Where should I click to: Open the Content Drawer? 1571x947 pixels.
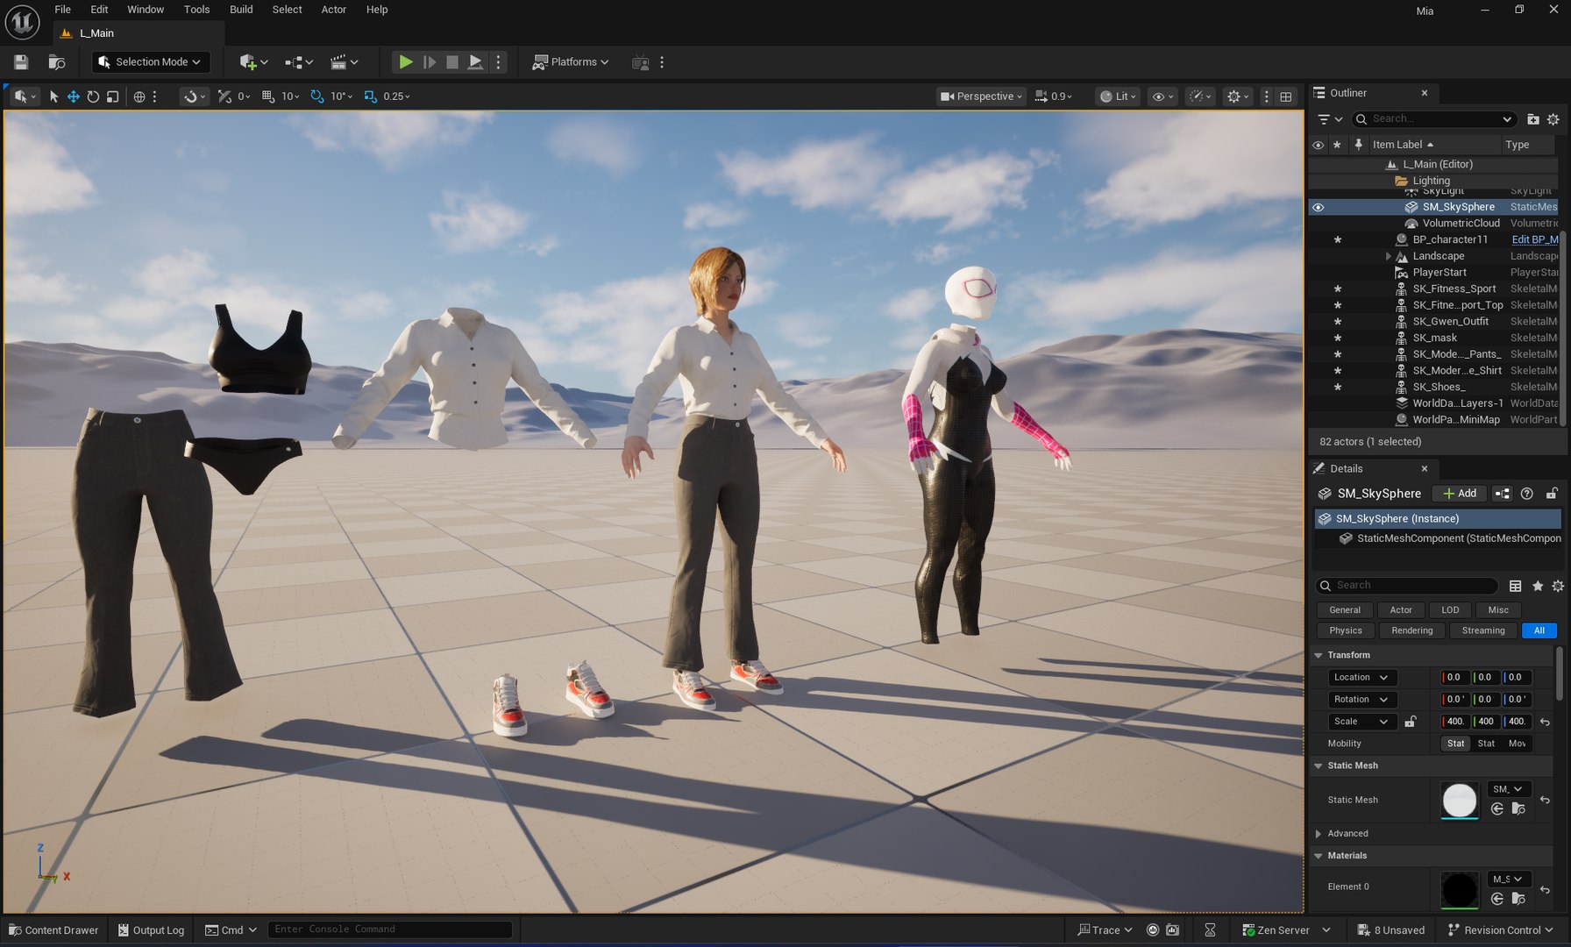pos(53,930)
